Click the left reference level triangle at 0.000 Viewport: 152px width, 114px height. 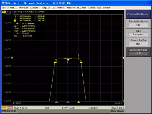(x=12, y=58)
